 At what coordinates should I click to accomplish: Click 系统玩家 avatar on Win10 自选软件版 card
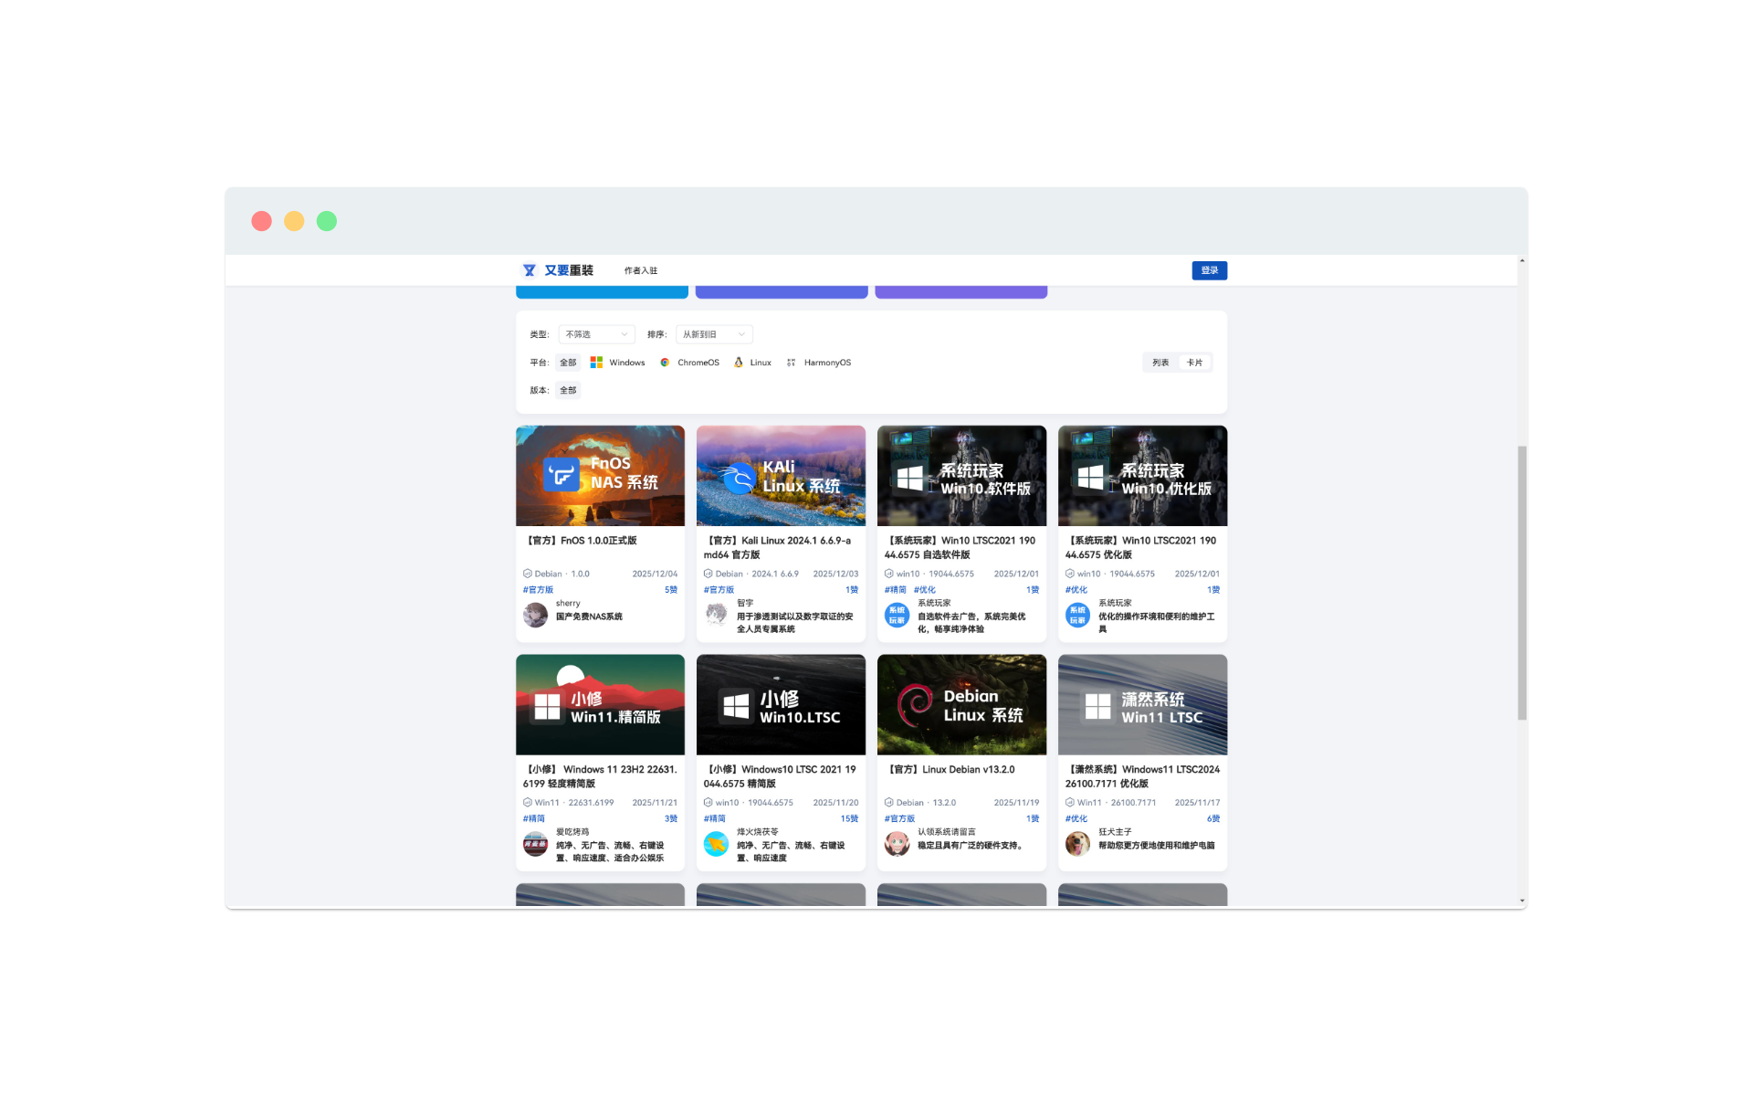click(x=897, y=616)
